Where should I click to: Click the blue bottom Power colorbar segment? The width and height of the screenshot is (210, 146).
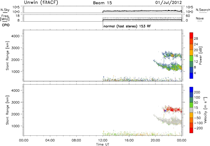pyautogui.click(x=191, y=76)
